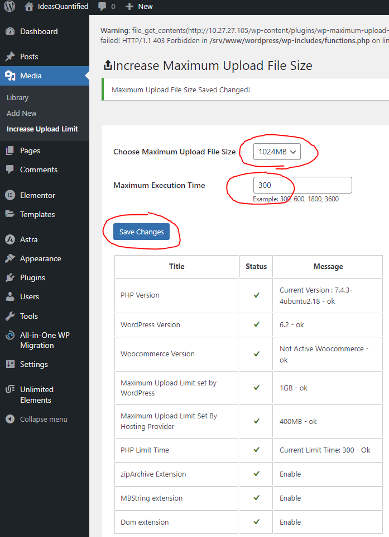Click the Maximum Execution Time field

click(x=302, y=185)
